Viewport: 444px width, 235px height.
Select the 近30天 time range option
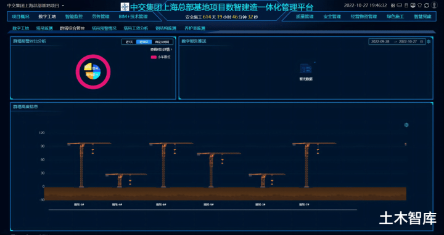[x=144, y=42]
